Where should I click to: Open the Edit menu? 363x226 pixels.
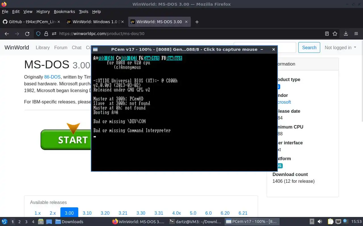(x=16, y=12)
